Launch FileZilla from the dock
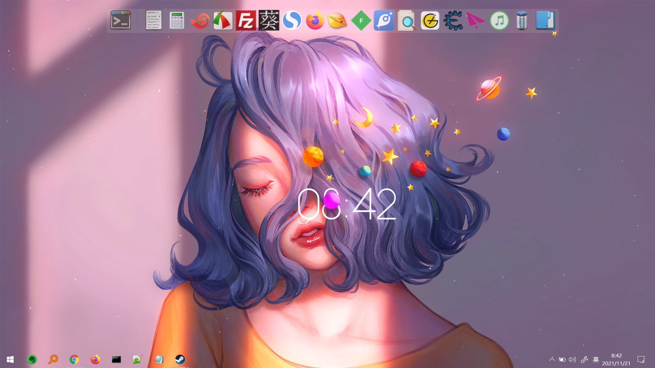Screen dimensions: 655x368 (246, 20)
